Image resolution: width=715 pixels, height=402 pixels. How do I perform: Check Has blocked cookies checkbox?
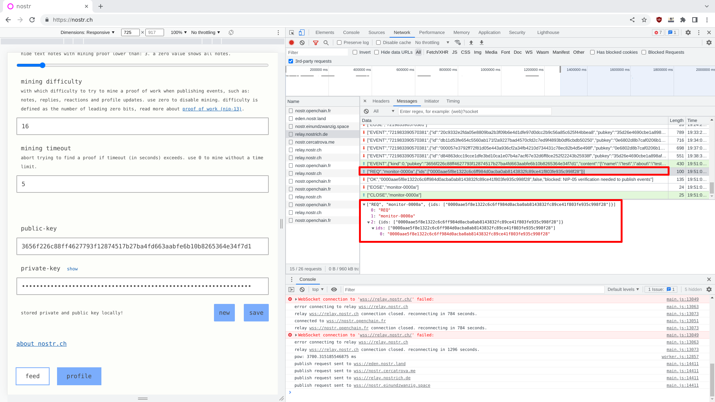(592, 52)
